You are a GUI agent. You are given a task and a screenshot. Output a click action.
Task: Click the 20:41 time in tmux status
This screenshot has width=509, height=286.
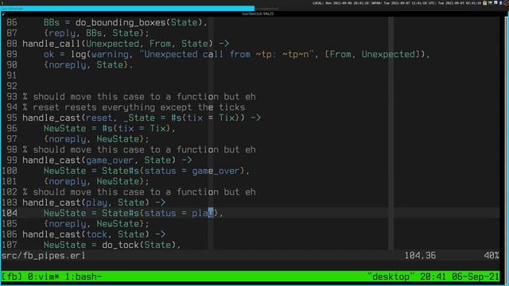(433, 276)
